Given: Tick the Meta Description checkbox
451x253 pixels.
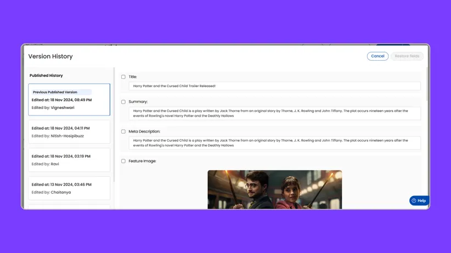Looking at the screenshot, I should (123, 131).
